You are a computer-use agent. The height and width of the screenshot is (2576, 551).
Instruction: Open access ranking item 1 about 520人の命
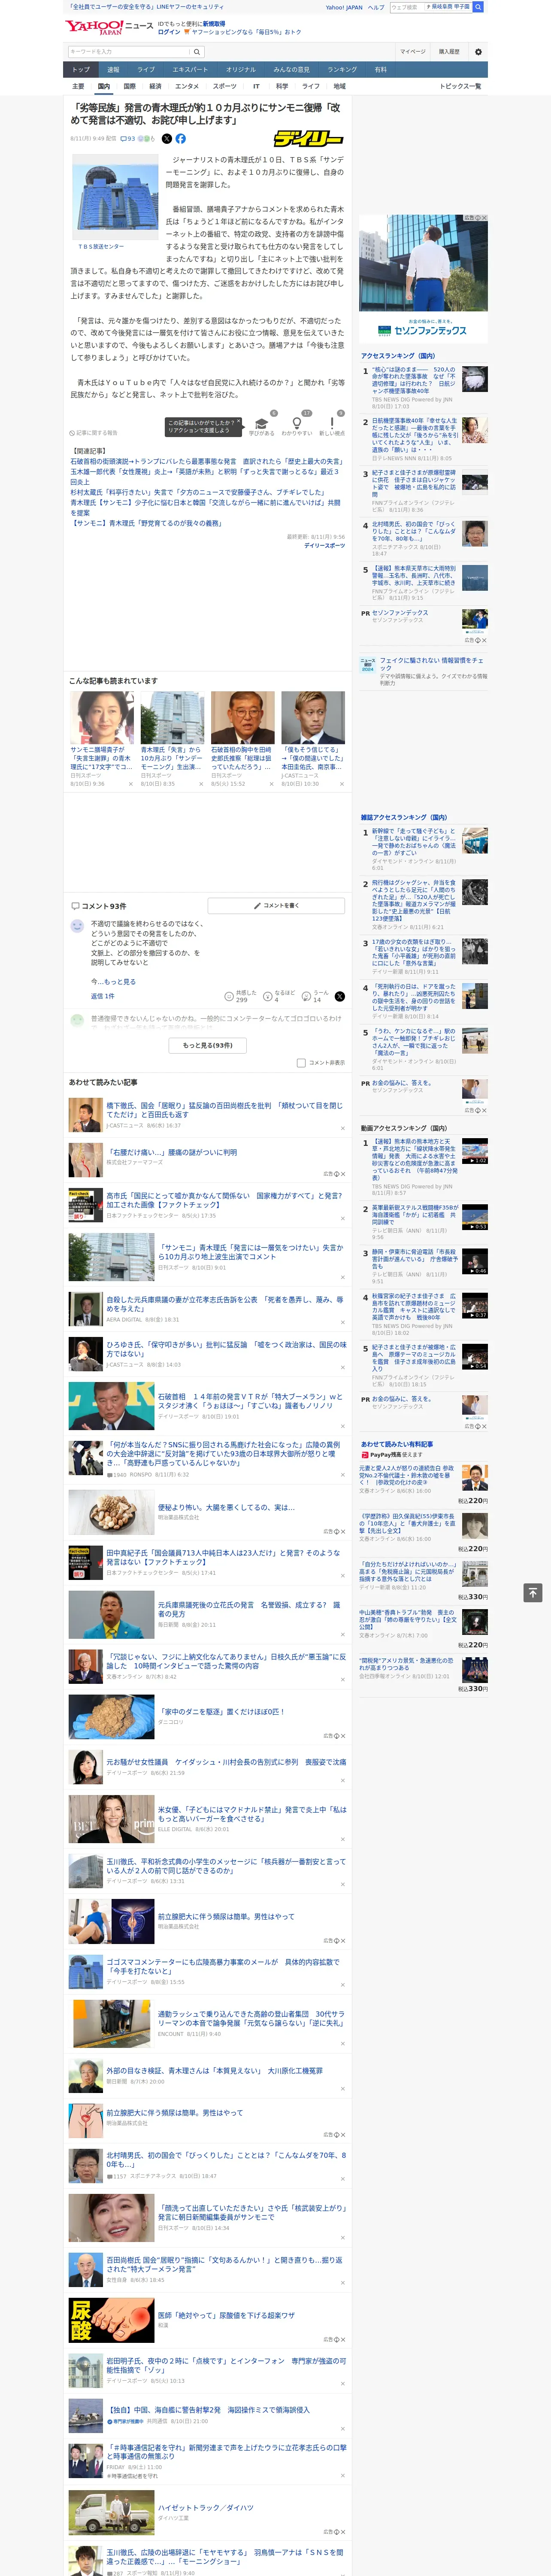point(414,380)
